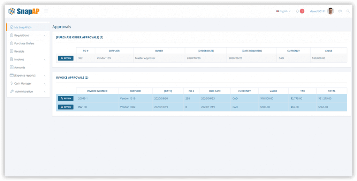
Task: Select the Vendor 1319 cell
Action: pyautogui.click(x=135, y=99)
